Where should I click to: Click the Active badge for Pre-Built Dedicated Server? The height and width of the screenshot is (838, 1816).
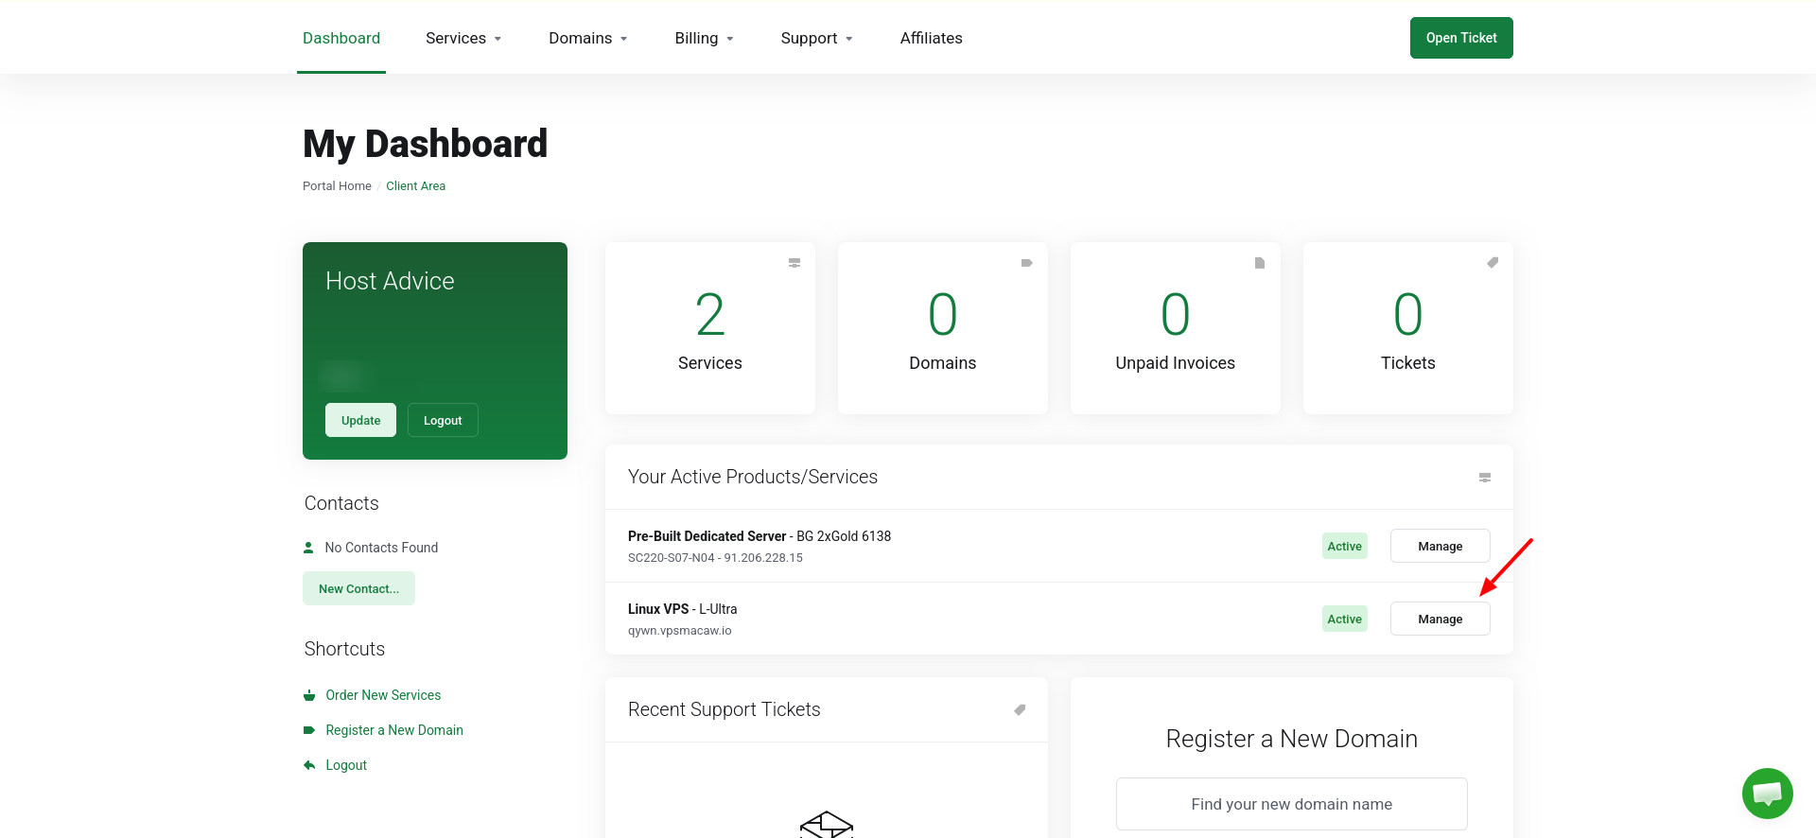tap(1344, 546)
